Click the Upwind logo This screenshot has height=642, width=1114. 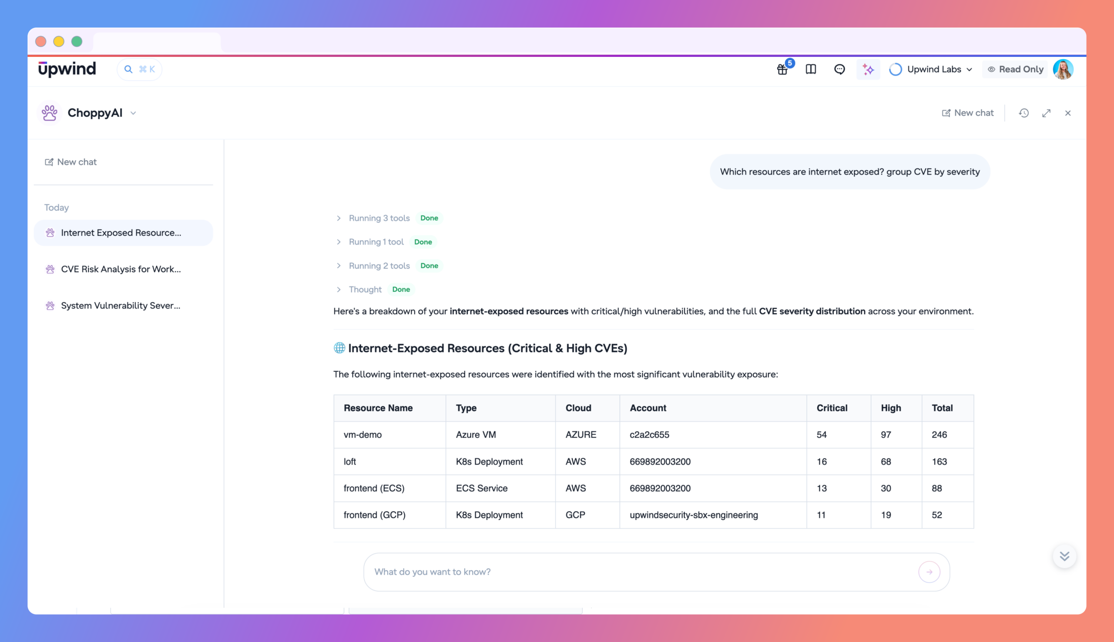click(67, 69)
